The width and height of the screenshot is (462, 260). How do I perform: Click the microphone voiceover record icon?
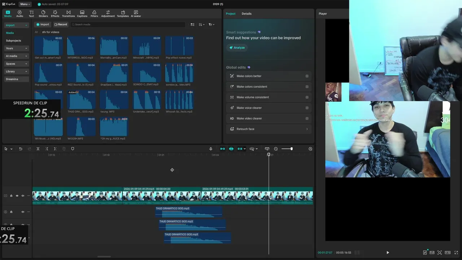[211, 149]
